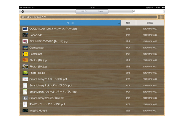
Task: Select file name iPadアンケートマニュアル.pdf
Action: [x=47, y=104]
